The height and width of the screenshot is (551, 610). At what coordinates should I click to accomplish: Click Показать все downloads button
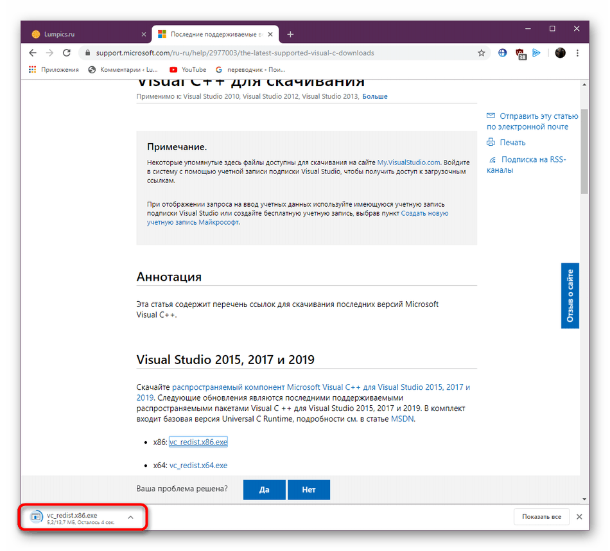coord(541,517)
